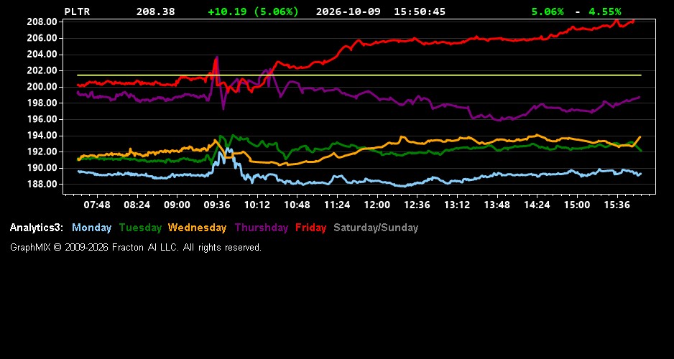The width and height of the screenshot is (674, 359).
Task: Click the 5.06% value in top right
Action: [x=548, y=11]
